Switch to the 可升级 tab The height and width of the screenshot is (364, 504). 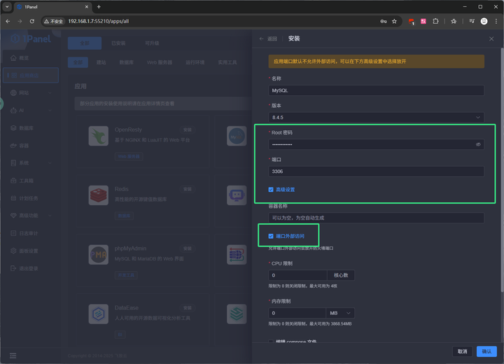(x=152, y=43)
